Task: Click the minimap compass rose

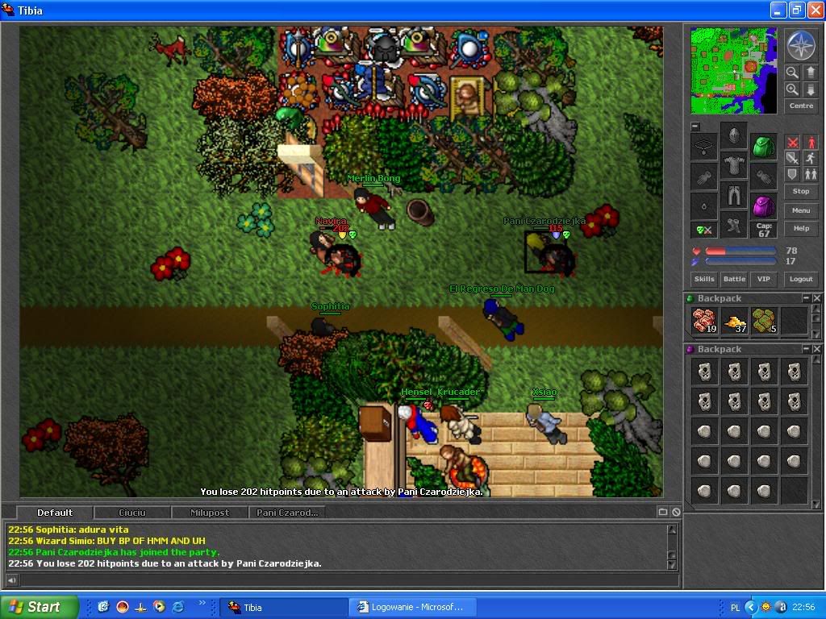Action: point(801,45)
